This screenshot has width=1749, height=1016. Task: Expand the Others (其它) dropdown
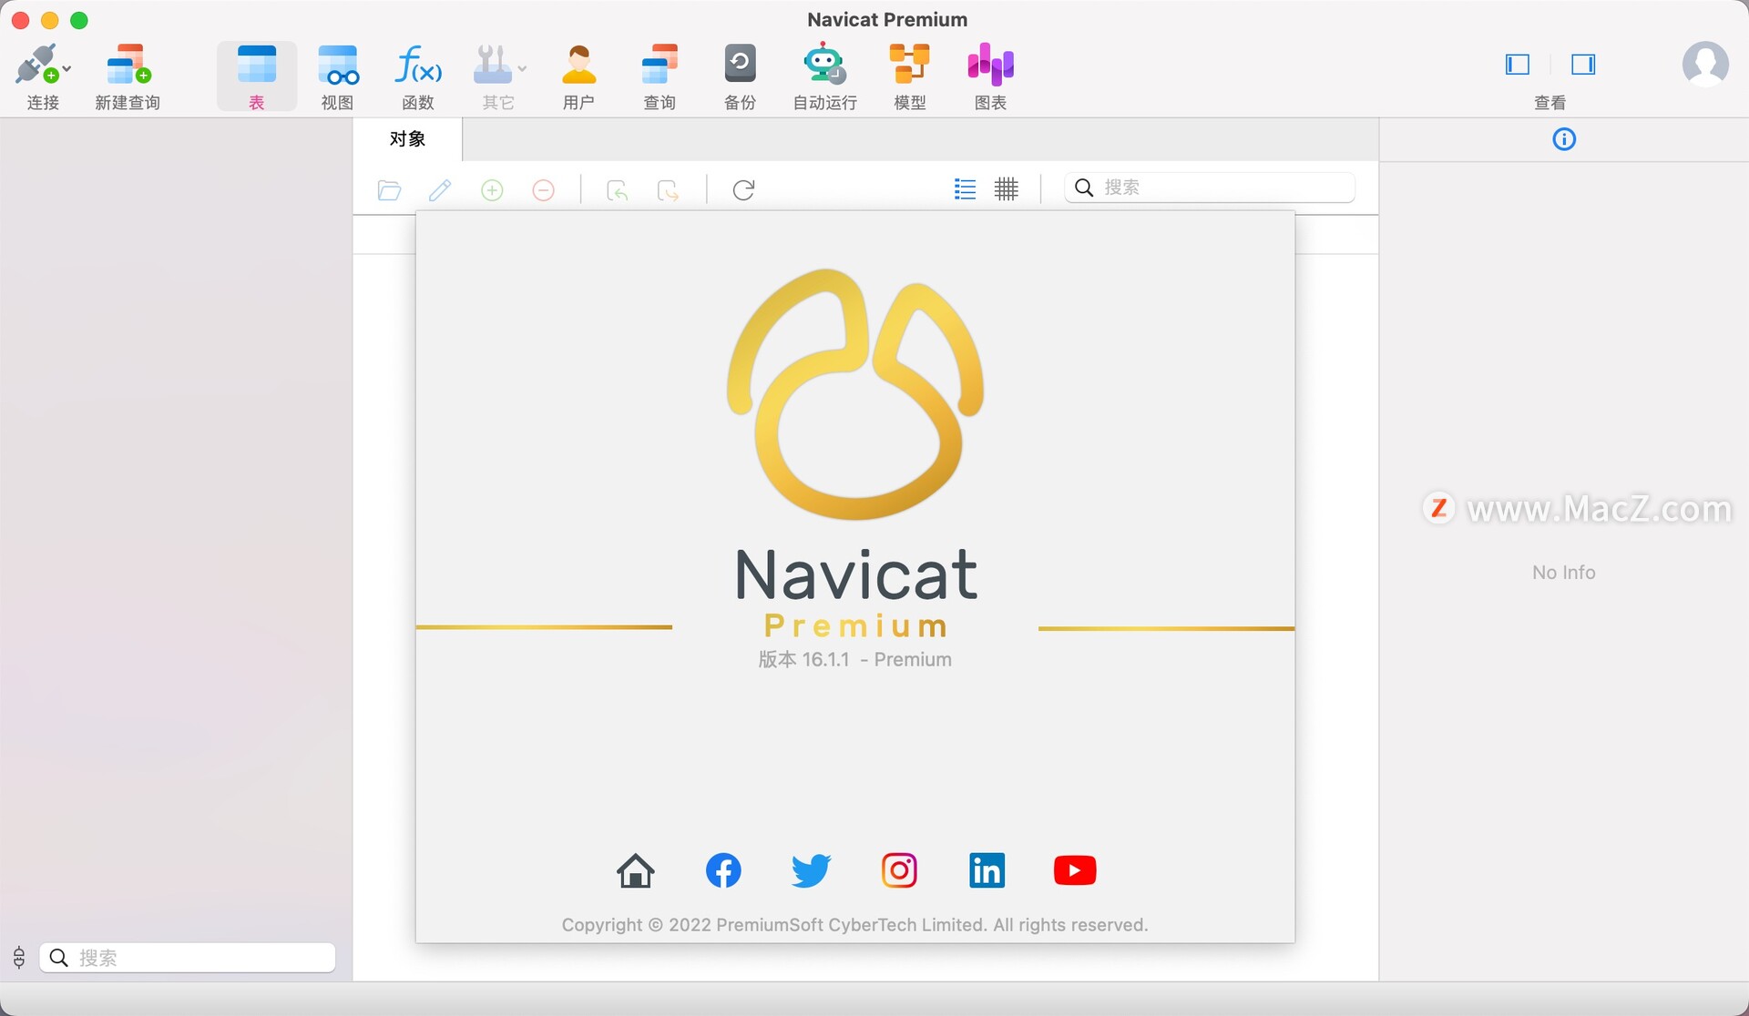point(522,69)
